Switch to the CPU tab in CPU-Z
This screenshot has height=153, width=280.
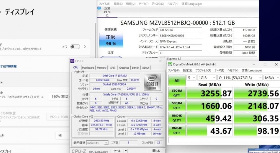(x=76, y=68)
